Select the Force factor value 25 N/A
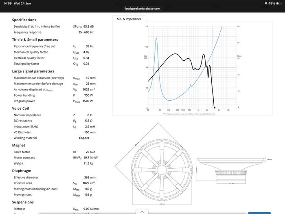Screen dimensions: 285x214 coord(90,152)
